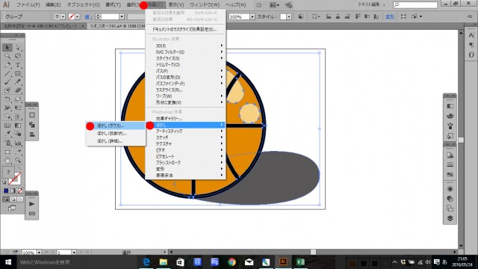Choose ぼかし (放射状)... from submenu
The image size is (478, 269).
(116, 133)
